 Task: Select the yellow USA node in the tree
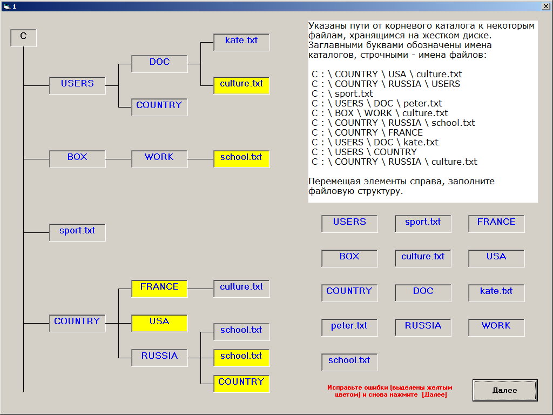tap(159, 323)
